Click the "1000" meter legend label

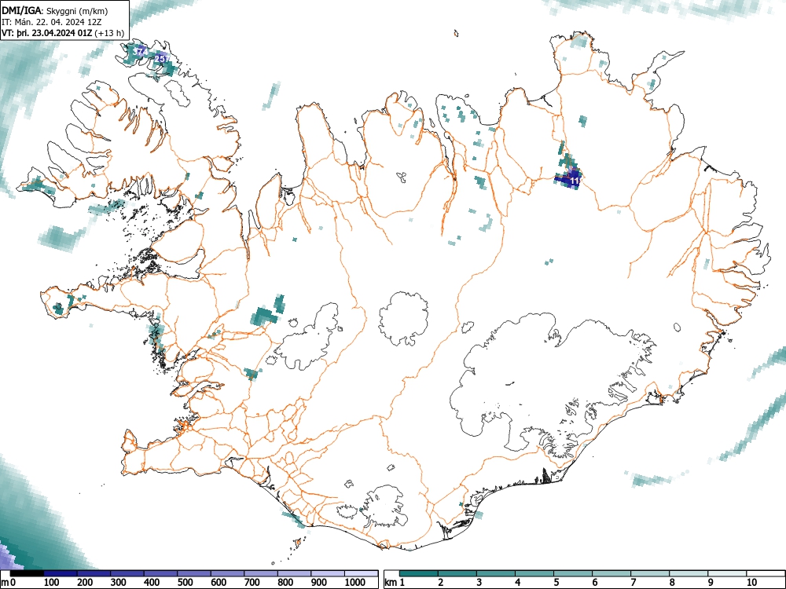[x=355, y=583]
